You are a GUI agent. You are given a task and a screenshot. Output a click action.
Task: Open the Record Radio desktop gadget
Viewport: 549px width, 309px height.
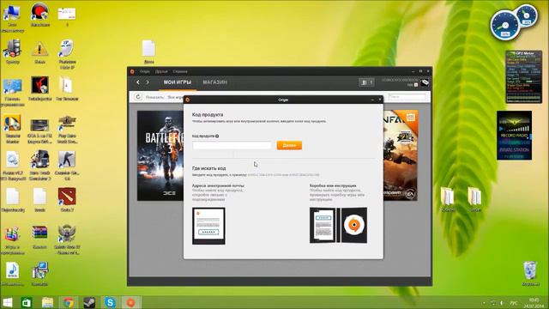pyautogui.click(x=514, y=136)
